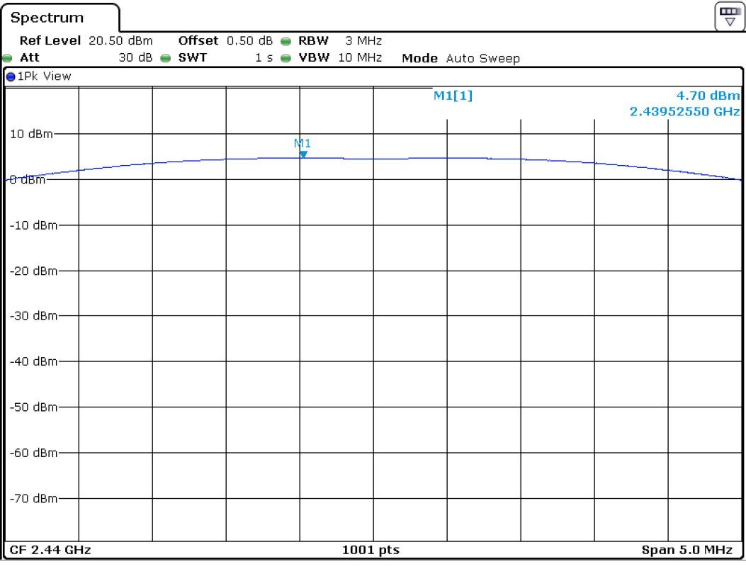Image resolution: width=746 pixels, height=581 pixels.
Task: Click the Offset label
Action: tap(198, 41)
